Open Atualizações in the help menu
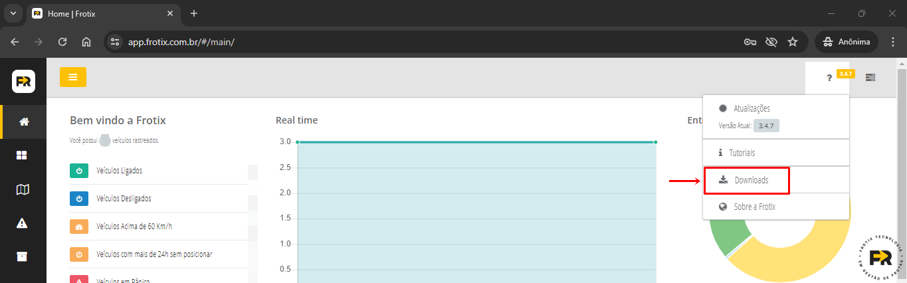Screen dimensions: 907x283 pyautogui.click(x=752, y=108)
